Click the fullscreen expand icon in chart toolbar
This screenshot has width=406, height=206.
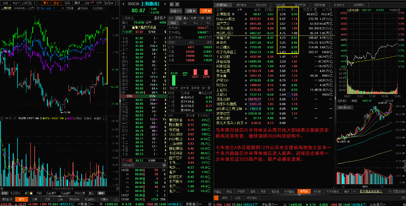[117, 3]
